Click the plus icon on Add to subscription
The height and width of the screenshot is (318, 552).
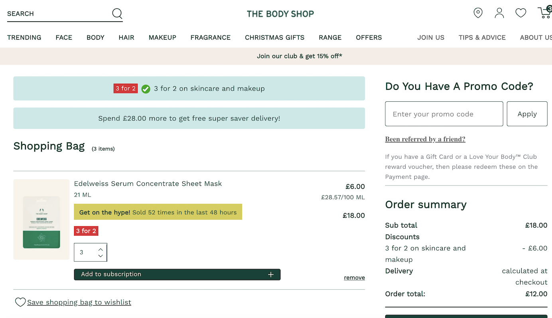(271, 274)
